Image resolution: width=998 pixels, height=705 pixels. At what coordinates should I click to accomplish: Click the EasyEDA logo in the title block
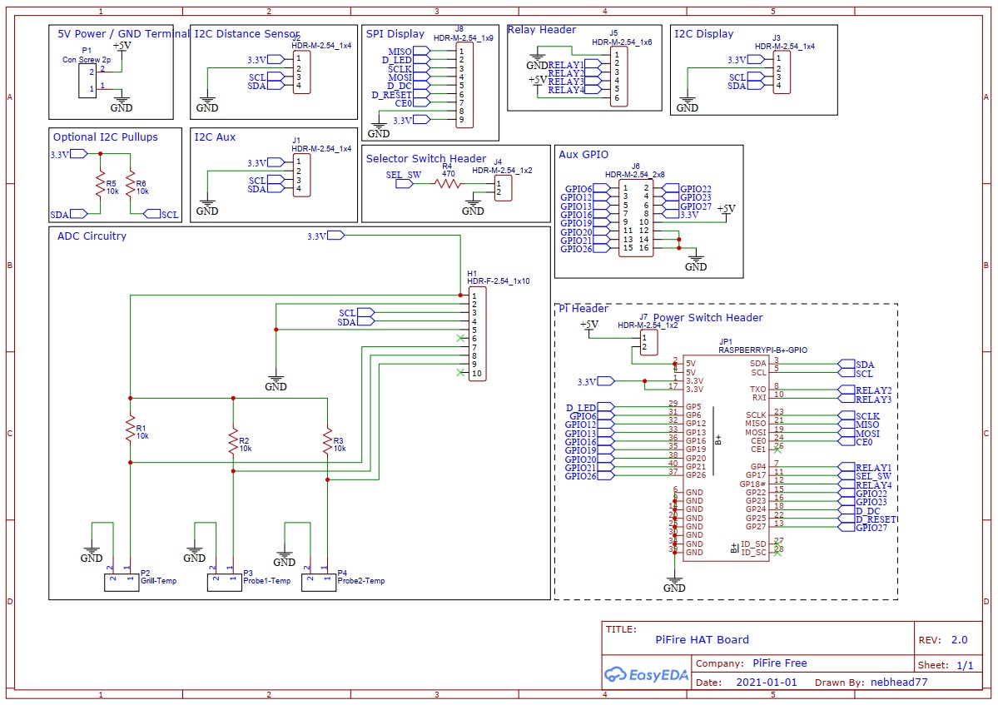[x=646, y=675]
